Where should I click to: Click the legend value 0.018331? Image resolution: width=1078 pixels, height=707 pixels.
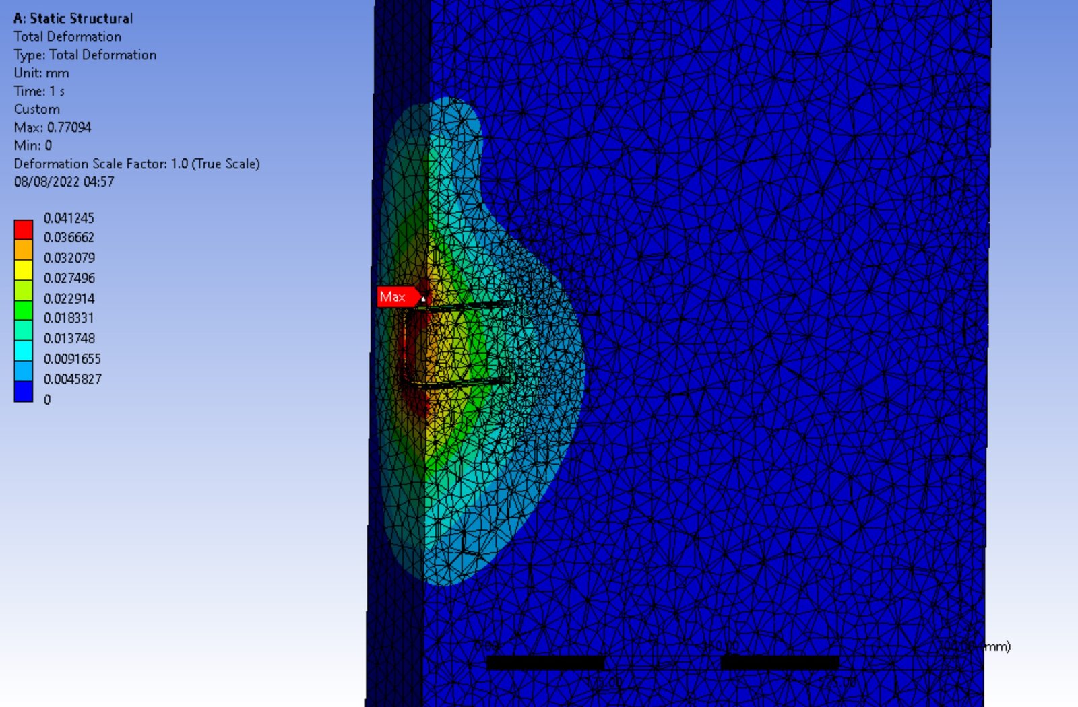[69, 318]
